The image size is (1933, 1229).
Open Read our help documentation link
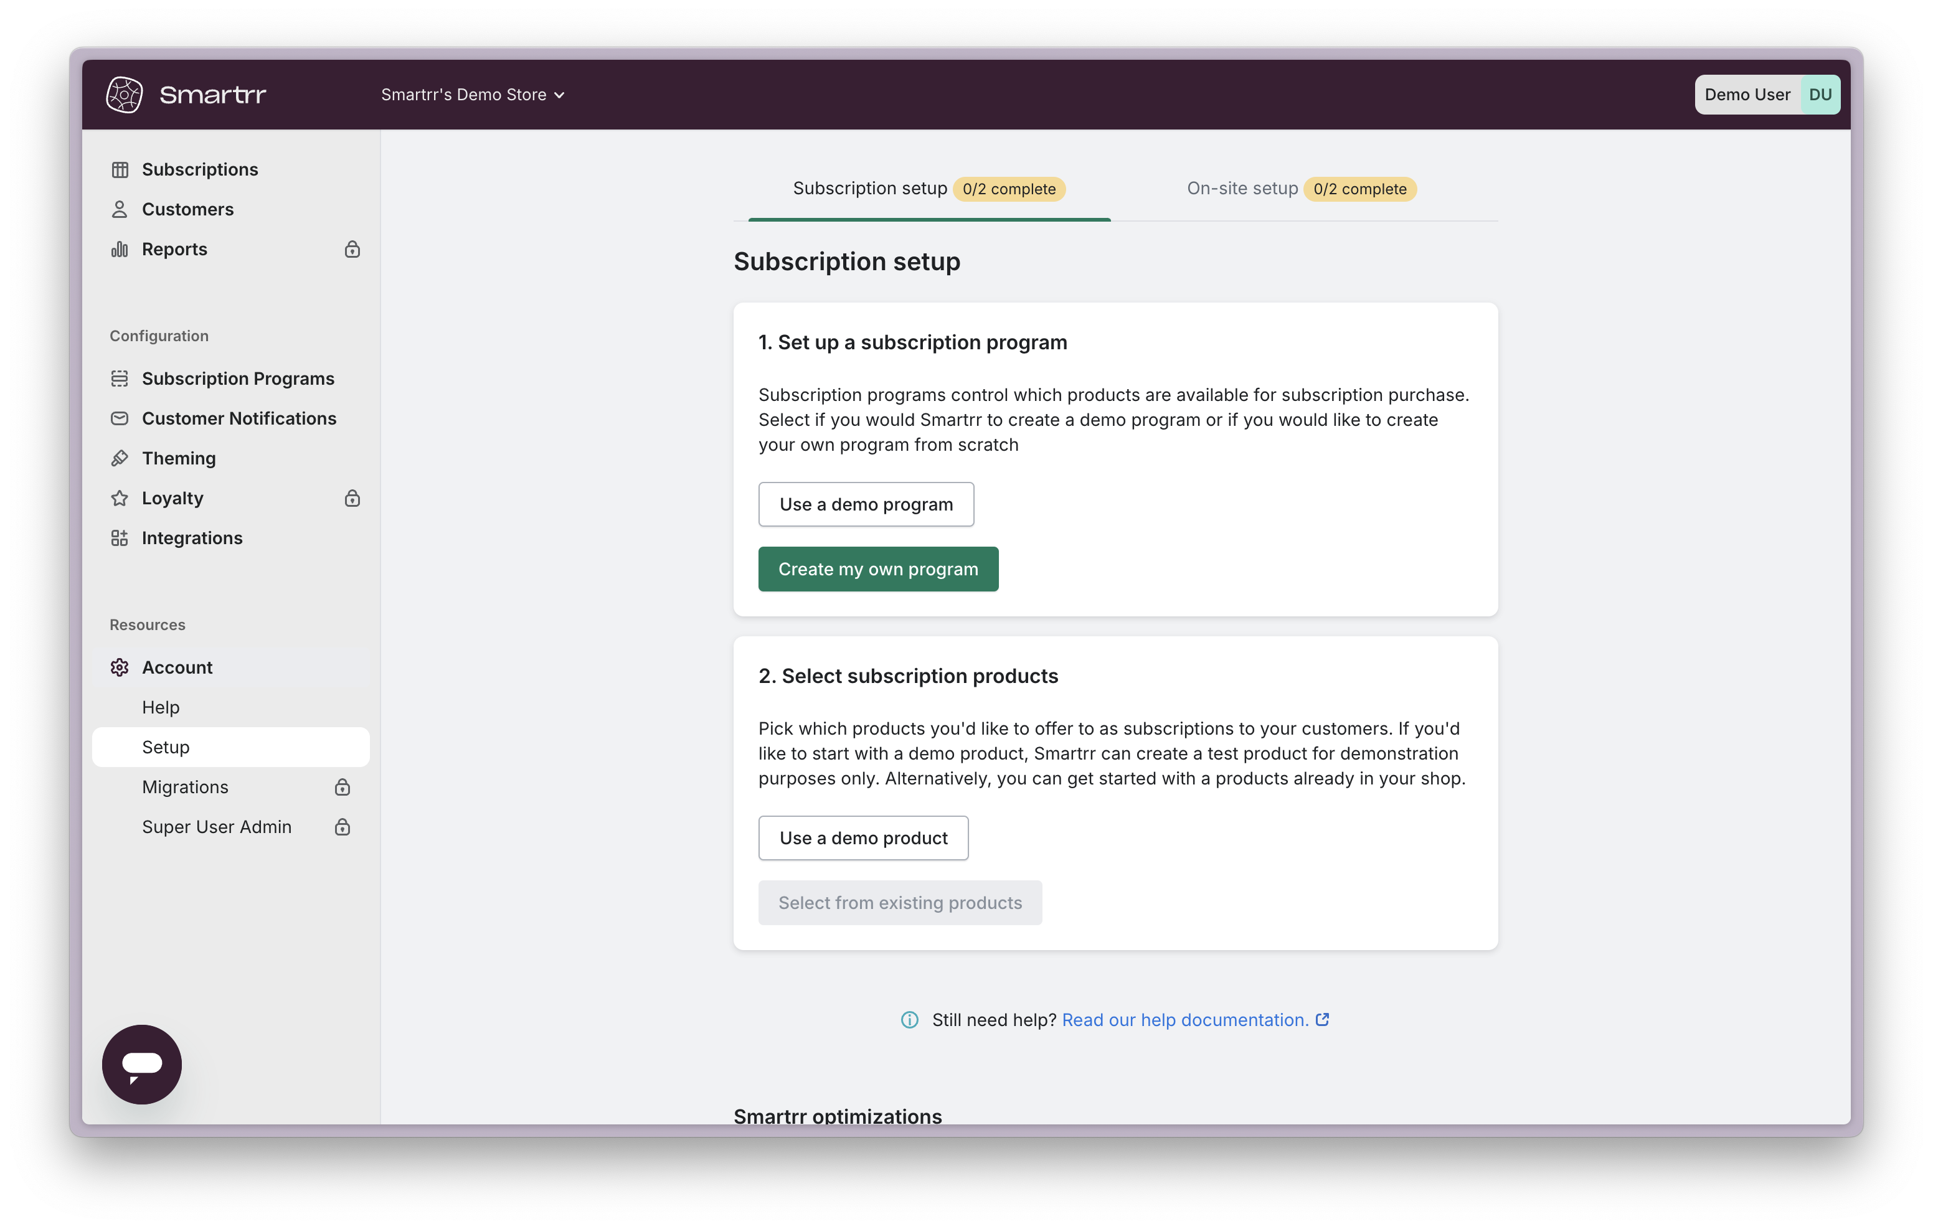pyautogui.click(x=1186, y=1019)
